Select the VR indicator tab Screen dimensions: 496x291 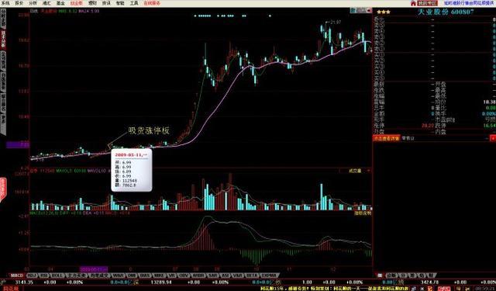[x=172, y=275]
